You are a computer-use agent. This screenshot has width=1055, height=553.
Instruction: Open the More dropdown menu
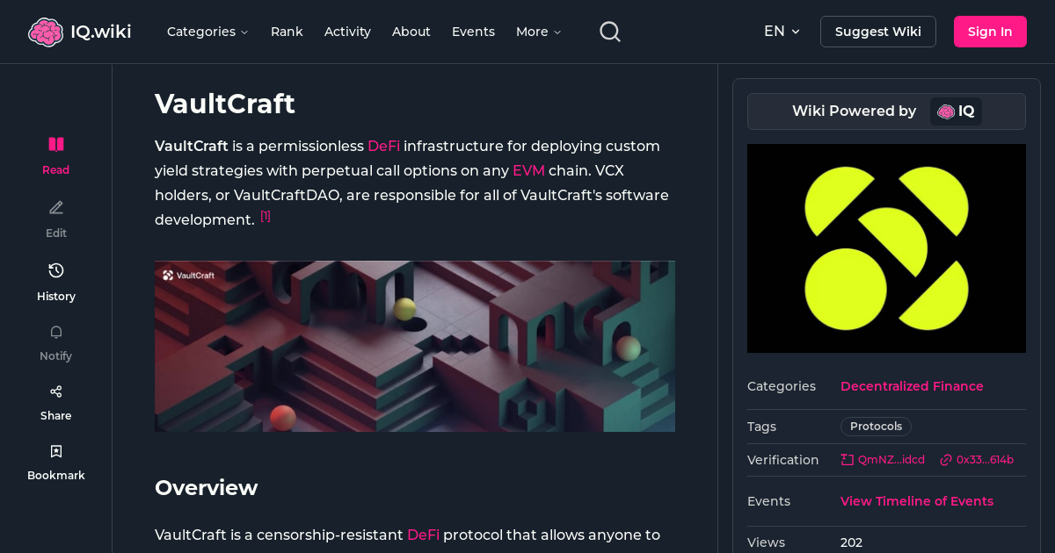(x=537, y=32)
